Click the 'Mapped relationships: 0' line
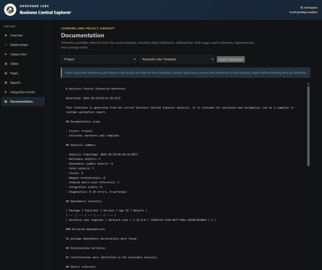The image size is (322, 270). coord(85,178)
